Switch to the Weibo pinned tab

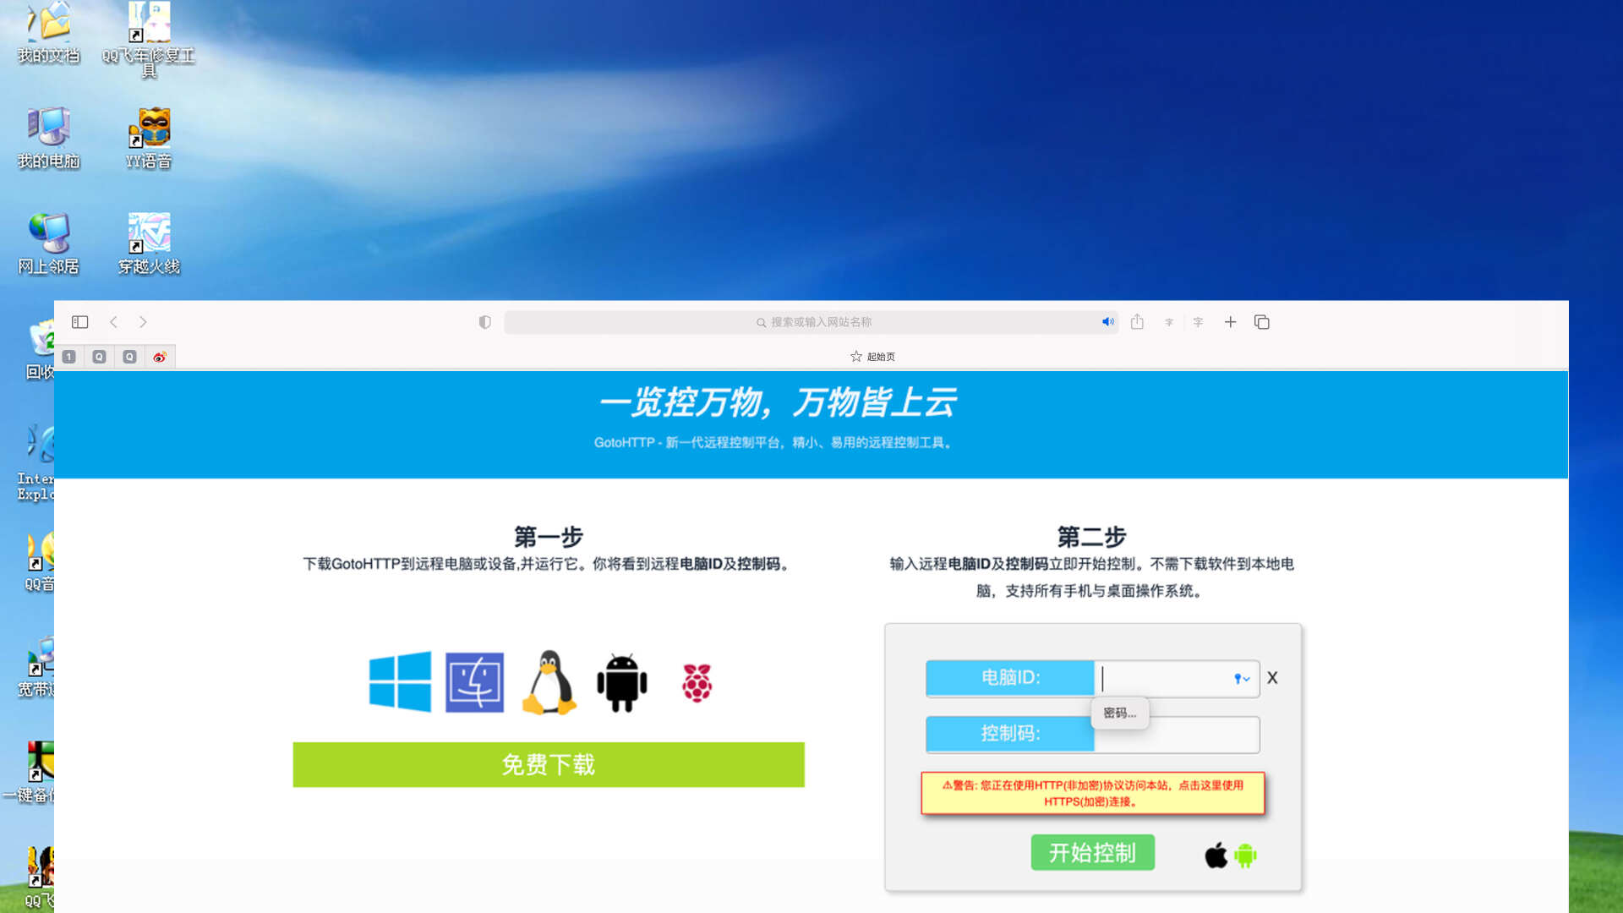[x=160, y=357]
